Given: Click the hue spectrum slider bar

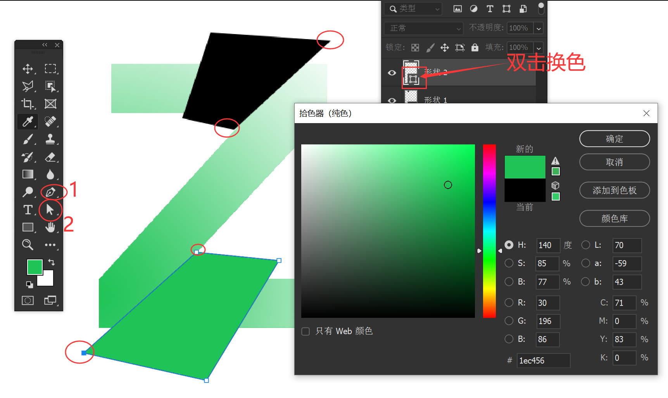Looking at the screenshot, I should tap(489, 231).
